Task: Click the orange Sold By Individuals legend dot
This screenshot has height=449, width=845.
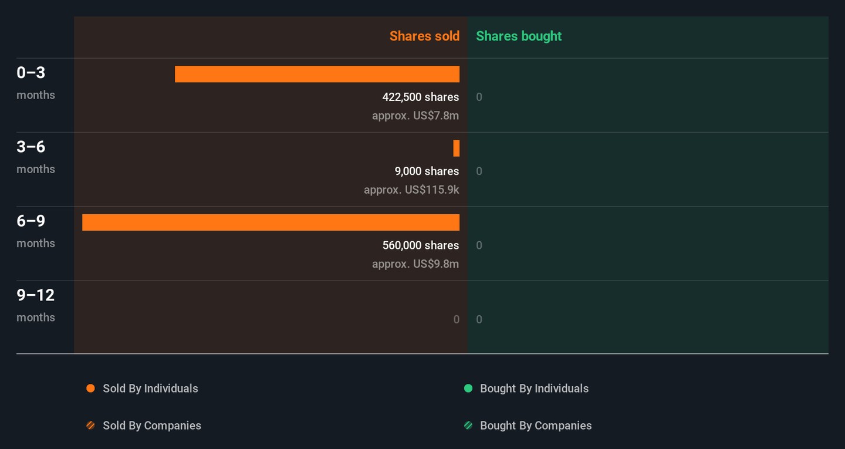Action: tap(90, 389)
